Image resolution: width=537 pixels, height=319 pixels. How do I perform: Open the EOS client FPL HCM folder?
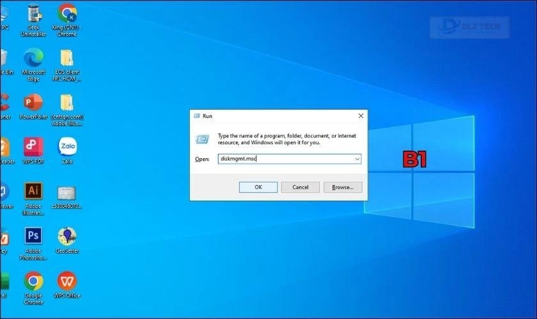66,65
